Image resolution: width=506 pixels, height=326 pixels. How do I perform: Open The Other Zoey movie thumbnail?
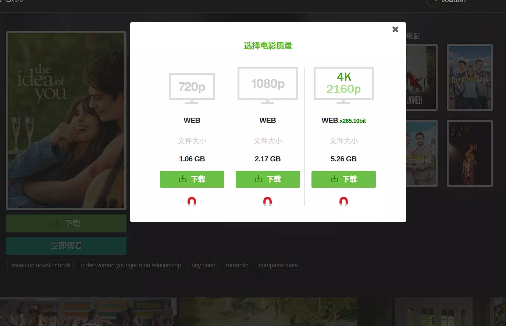(470, 77)
